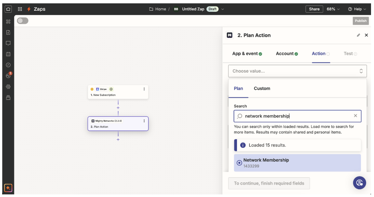Click the circular icon beside the Stripe label
The height and width of the screenshot is (197, 374).
[111, 89]
